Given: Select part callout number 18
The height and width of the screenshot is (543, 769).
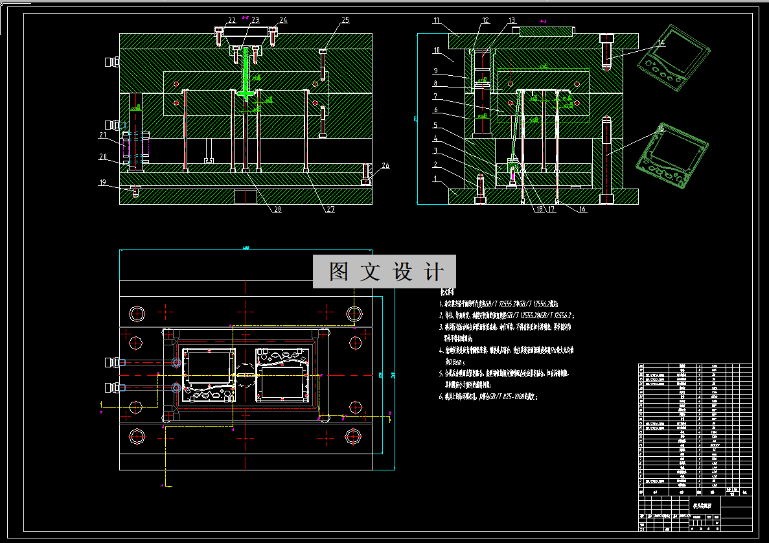Looking at the screenshot, I should [540, 209].
